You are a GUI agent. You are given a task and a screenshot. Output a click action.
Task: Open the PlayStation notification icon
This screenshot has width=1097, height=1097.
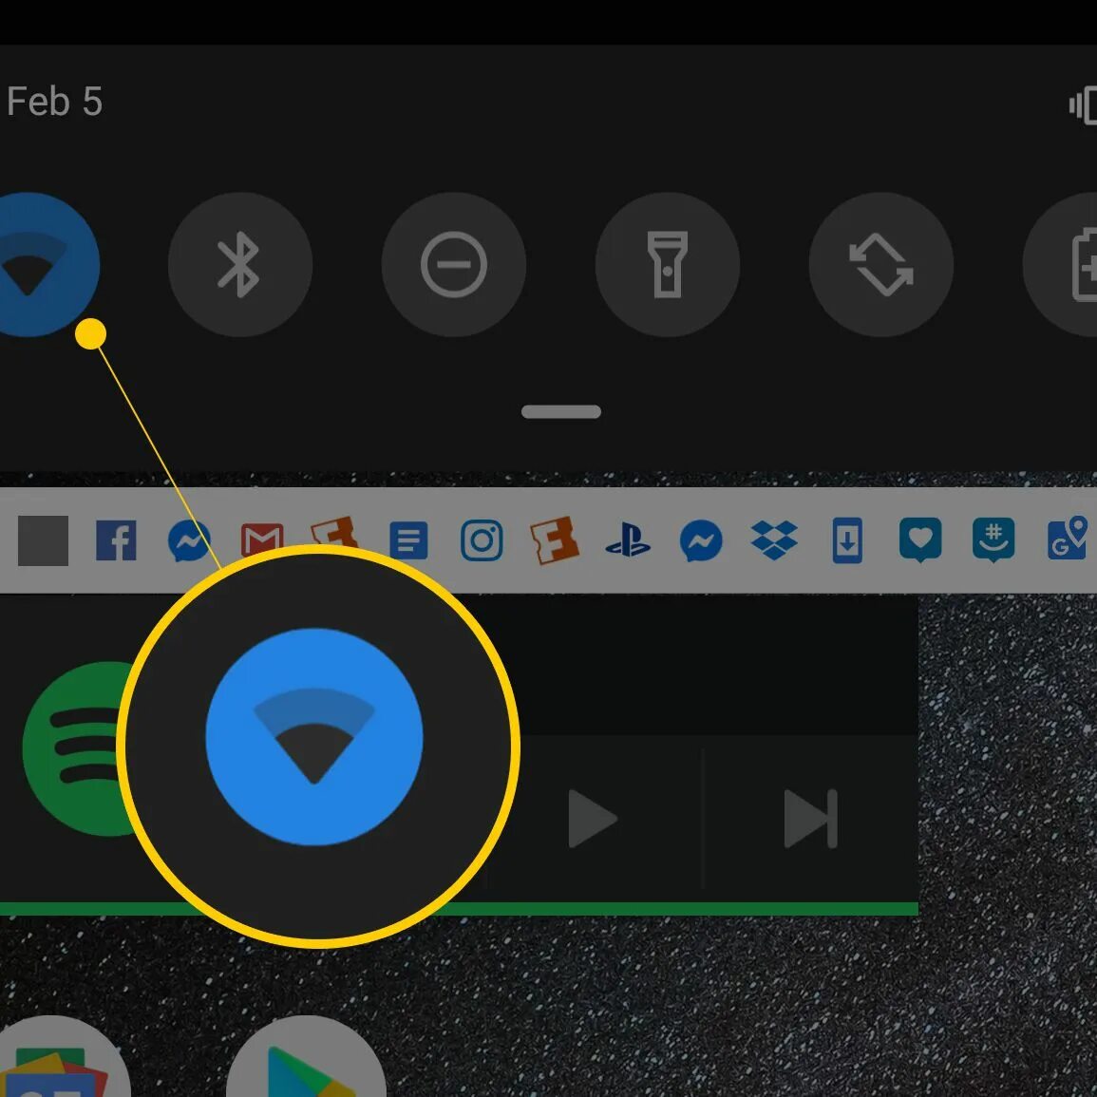point(628,540)
